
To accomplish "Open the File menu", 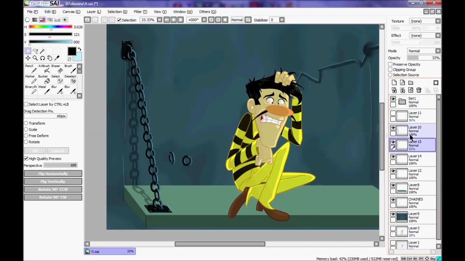I will point(32,12).
